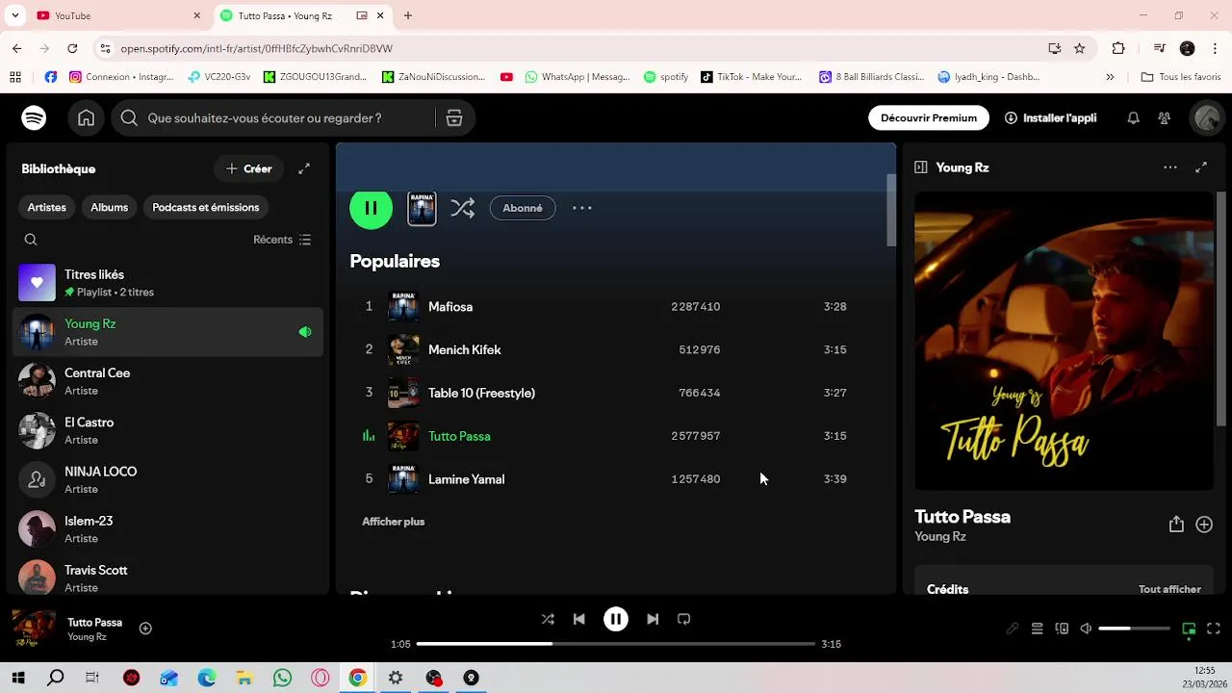
Task: Filter library by Artistes chip
Action: (x=47, y=207)
